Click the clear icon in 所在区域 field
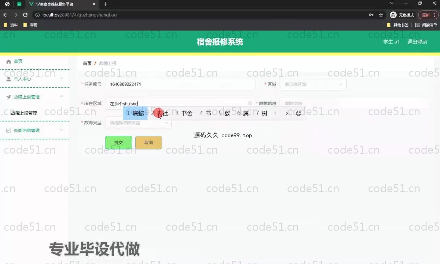440x264 pixels. pyautogui.click(x=250, y=103)
